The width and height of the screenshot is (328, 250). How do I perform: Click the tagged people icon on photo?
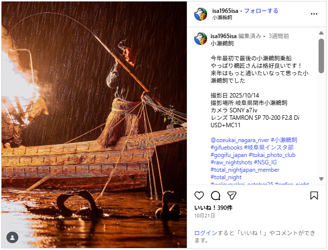12,238
